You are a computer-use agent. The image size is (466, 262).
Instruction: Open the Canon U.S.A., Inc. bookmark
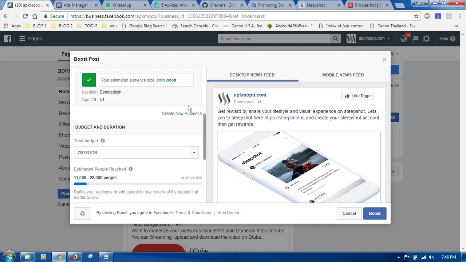243,26
